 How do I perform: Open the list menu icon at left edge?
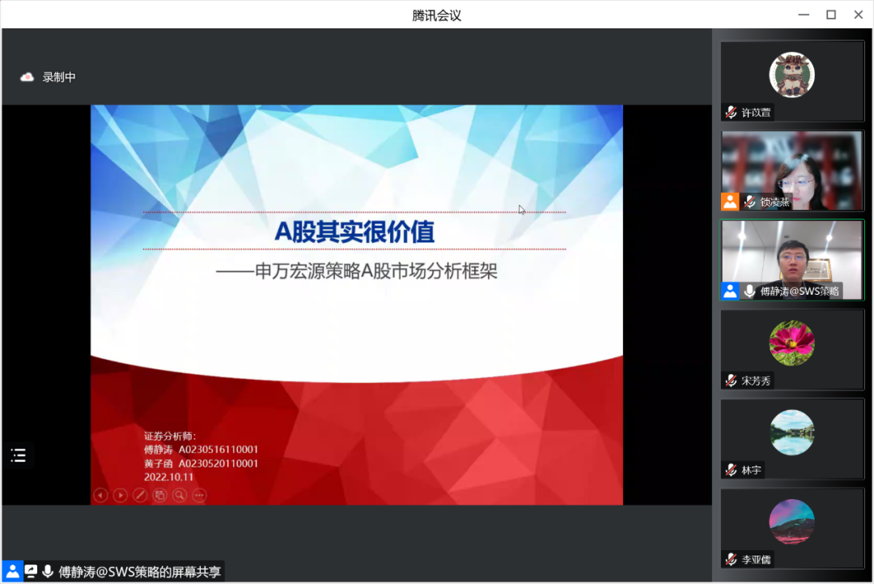[x=19, y=455]
